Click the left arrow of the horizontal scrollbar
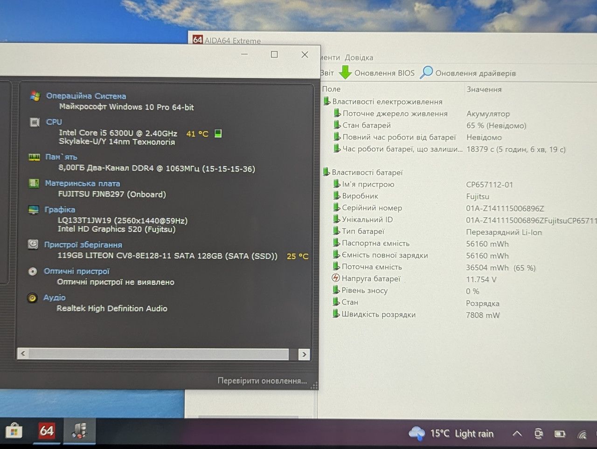 click(x=23, y=353)
